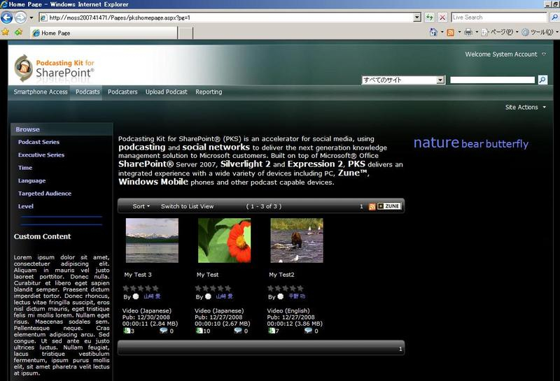Image resolution: width=560 pixels, height=381 pixels.
Task: Open the IE Page menu
Action: (499, 32)
